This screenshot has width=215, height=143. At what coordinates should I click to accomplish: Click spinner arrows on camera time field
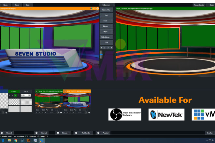coord(29,95)
